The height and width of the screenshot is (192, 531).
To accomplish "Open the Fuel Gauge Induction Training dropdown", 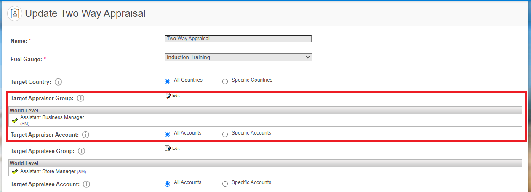I will (x=238, y=57).
